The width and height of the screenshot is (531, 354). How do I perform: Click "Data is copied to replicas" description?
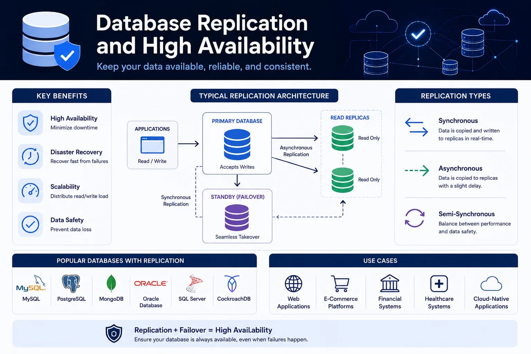[468, 182]
